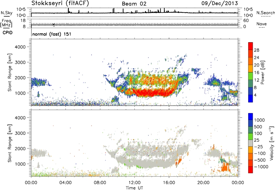This screenshot has width=275, height=190.
Task: Click the 'Velocity [m s-1]' colorbar label
Action: (x=272, y=143)
